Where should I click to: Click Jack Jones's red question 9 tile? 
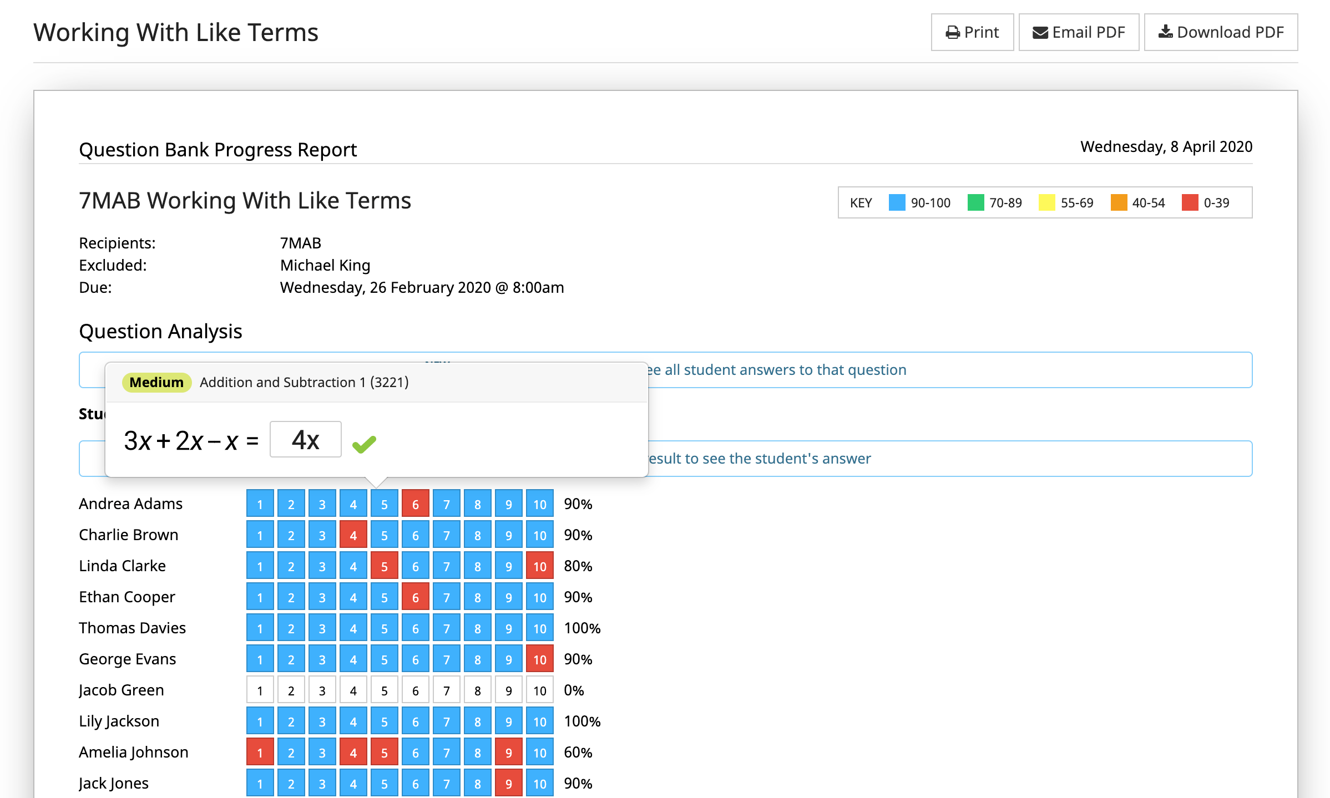508,784
